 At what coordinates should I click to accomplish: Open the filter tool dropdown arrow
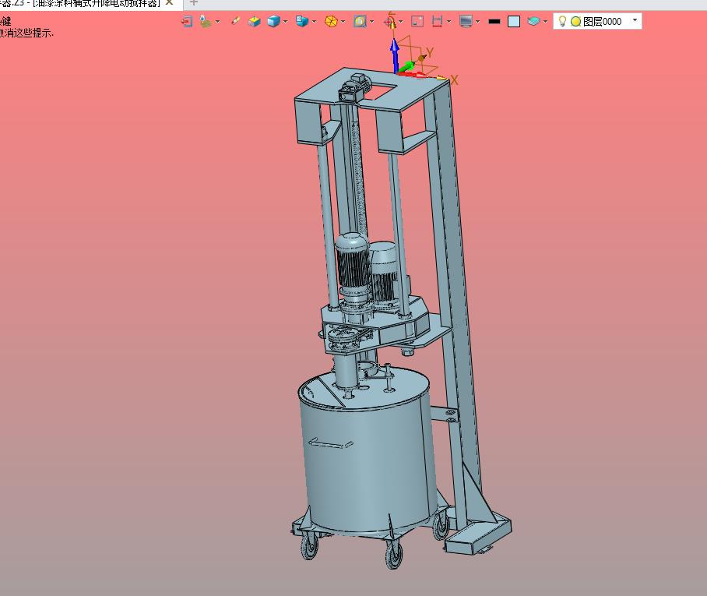(x=217, y=21)
